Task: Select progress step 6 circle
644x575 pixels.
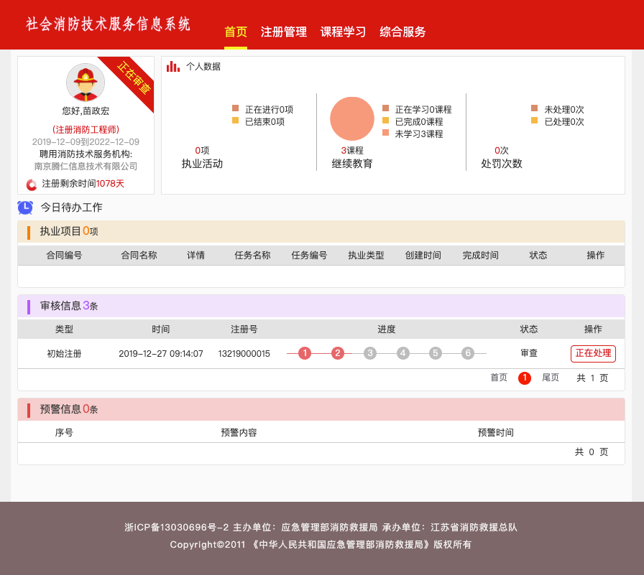Action: pyautogui.click(x=468, y=353)
